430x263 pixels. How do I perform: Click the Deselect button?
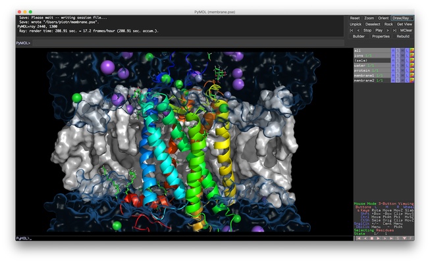373,24
